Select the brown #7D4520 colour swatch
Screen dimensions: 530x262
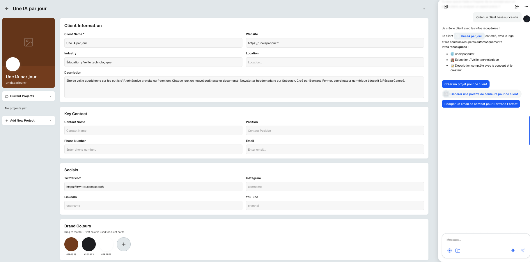71,244
